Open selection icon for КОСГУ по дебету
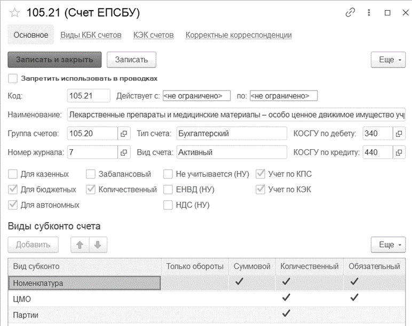This screenshot has width=412, height=326. coord(399,134)
